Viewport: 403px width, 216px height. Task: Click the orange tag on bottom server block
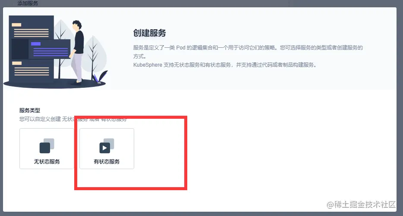[17, 63]
